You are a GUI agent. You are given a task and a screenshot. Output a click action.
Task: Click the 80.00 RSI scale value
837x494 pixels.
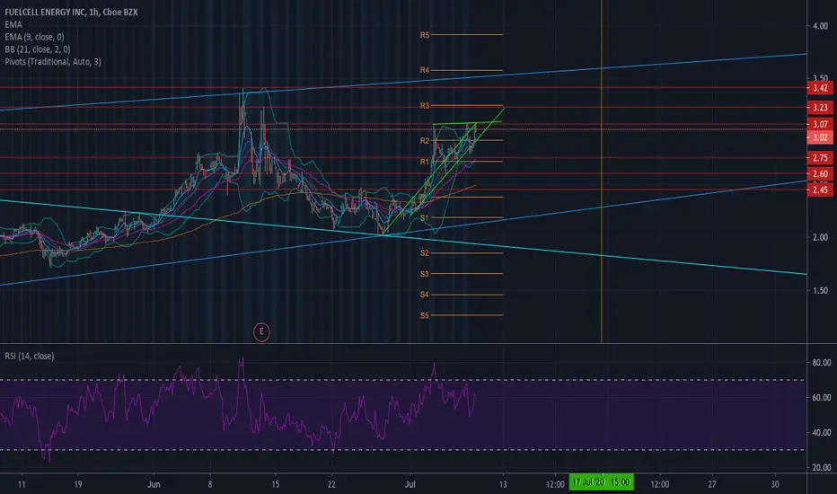coord(822,363)
